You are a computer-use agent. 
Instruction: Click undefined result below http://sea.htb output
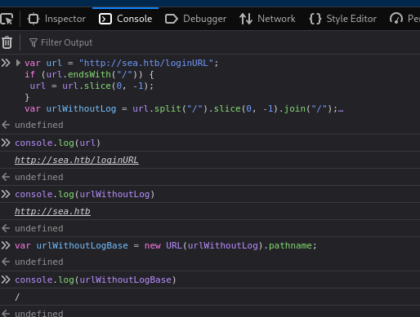point(39,228)
